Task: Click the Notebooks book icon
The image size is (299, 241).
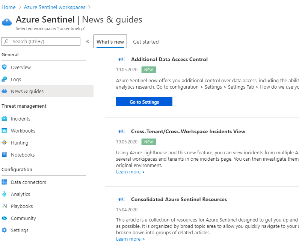Action: point(4,155)
